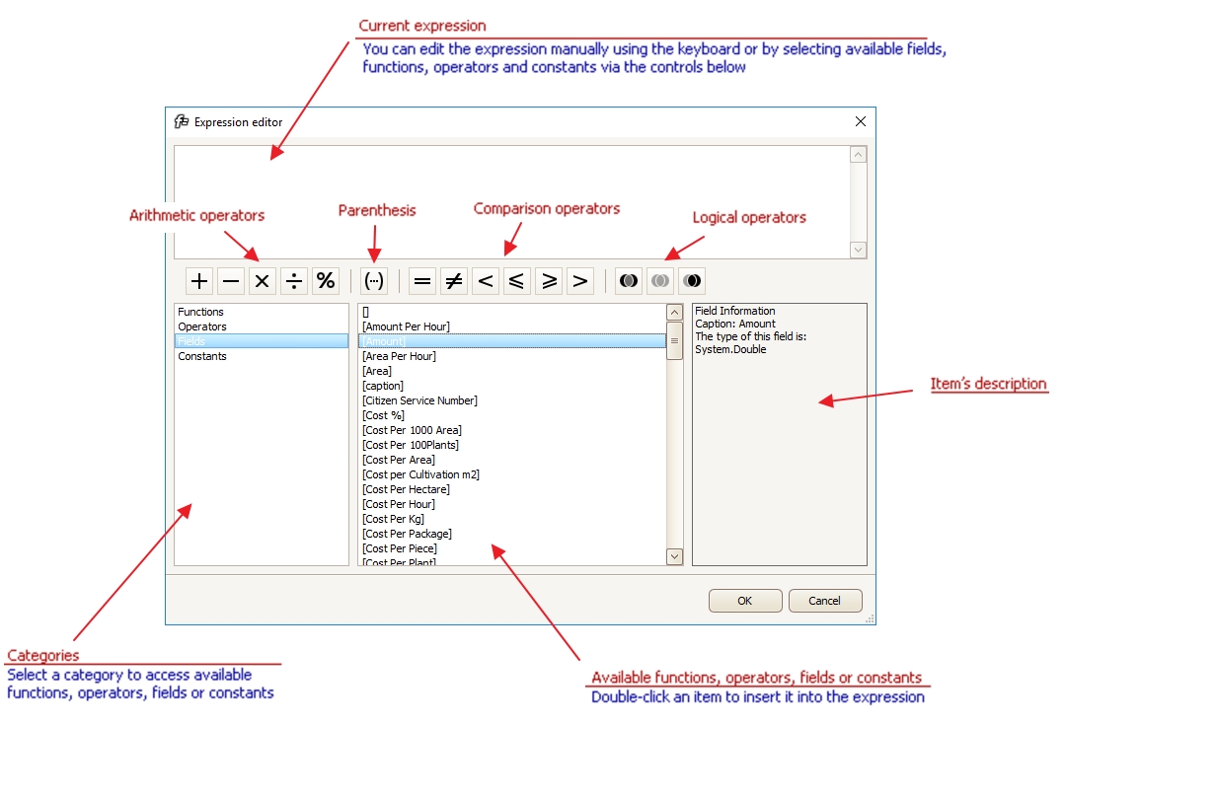Click the field list scrollbar thumb
This screenshot has height=798, width=1217.
(x=675, y=340)
